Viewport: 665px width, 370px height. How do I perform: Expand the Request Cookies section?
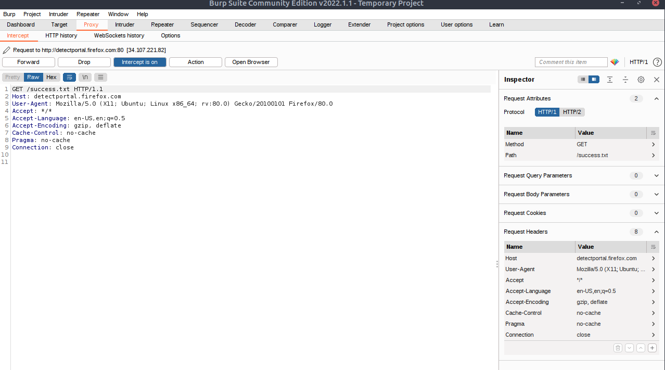[x=656, y=213]
